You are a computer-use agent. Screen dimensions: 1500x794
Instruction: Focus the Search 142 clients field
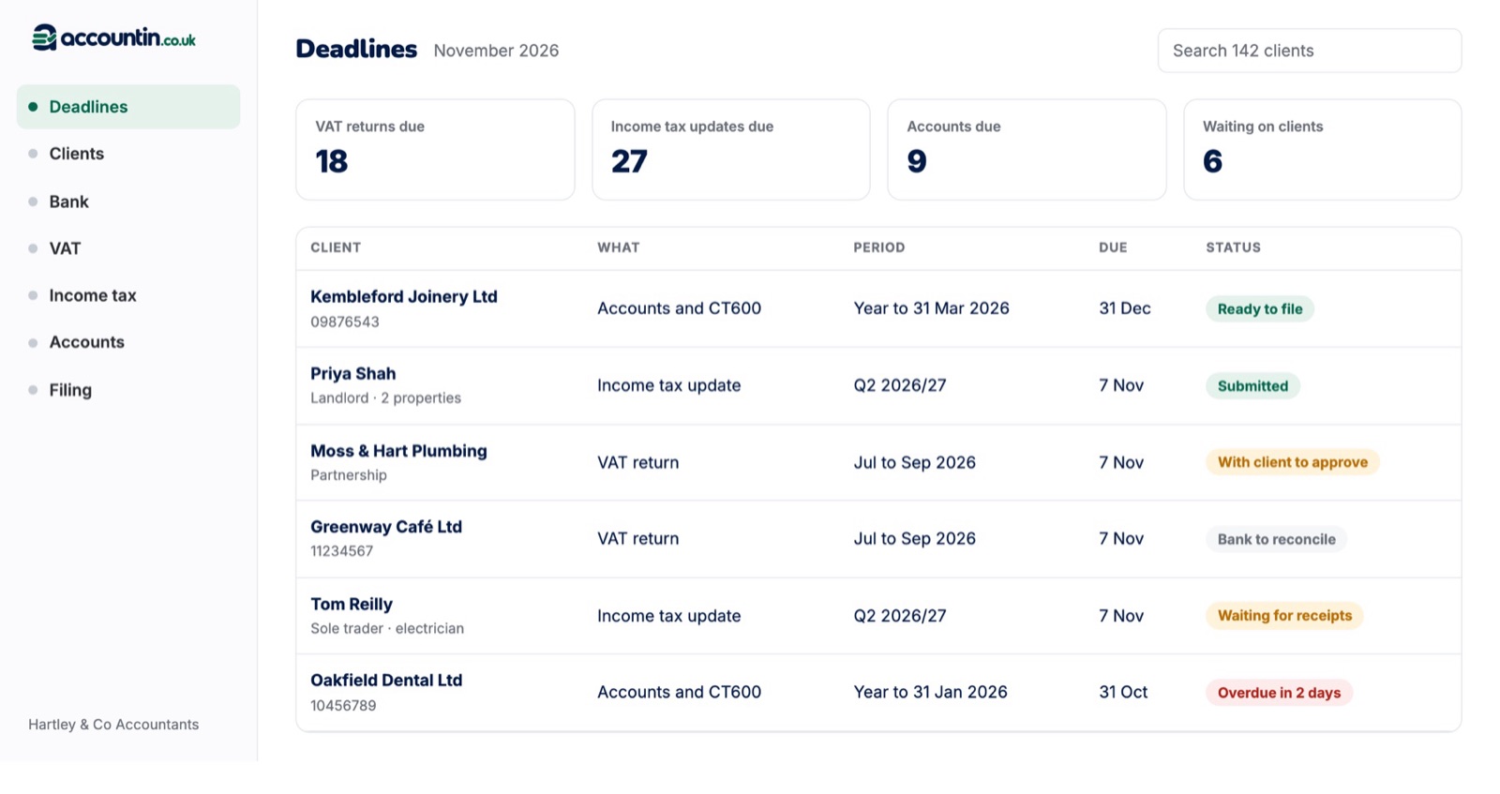click(1310, 51)
